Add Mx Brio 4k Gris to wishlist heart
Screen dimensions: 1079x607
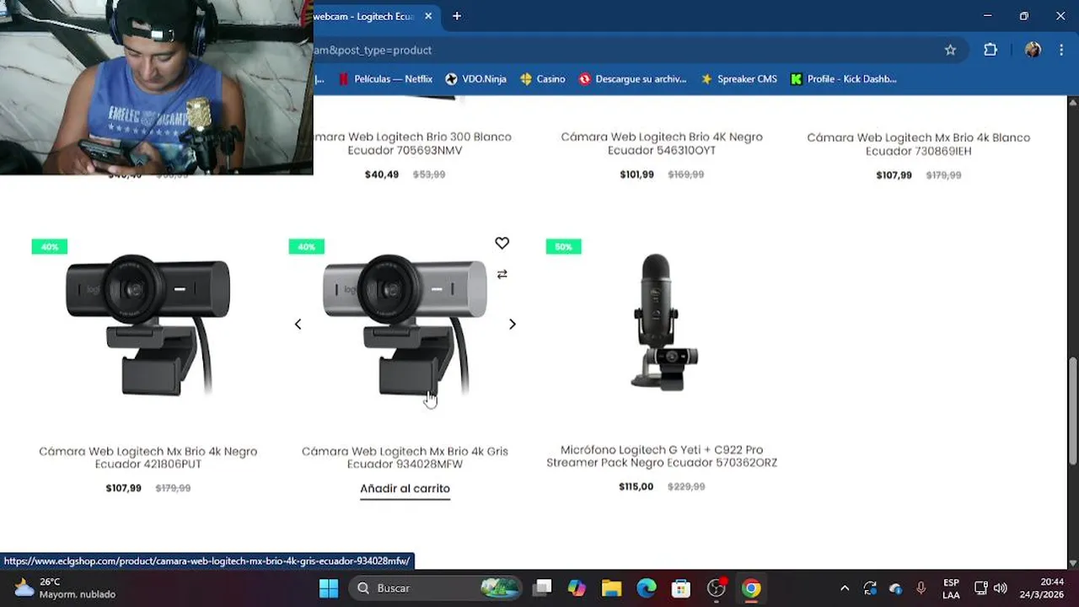coord(502,244)
